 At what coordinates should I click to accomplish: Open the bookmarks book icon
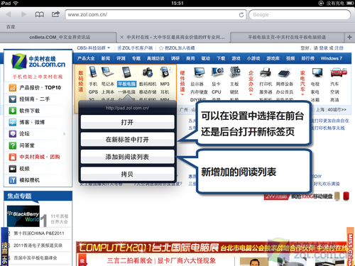tap(40, 15)
